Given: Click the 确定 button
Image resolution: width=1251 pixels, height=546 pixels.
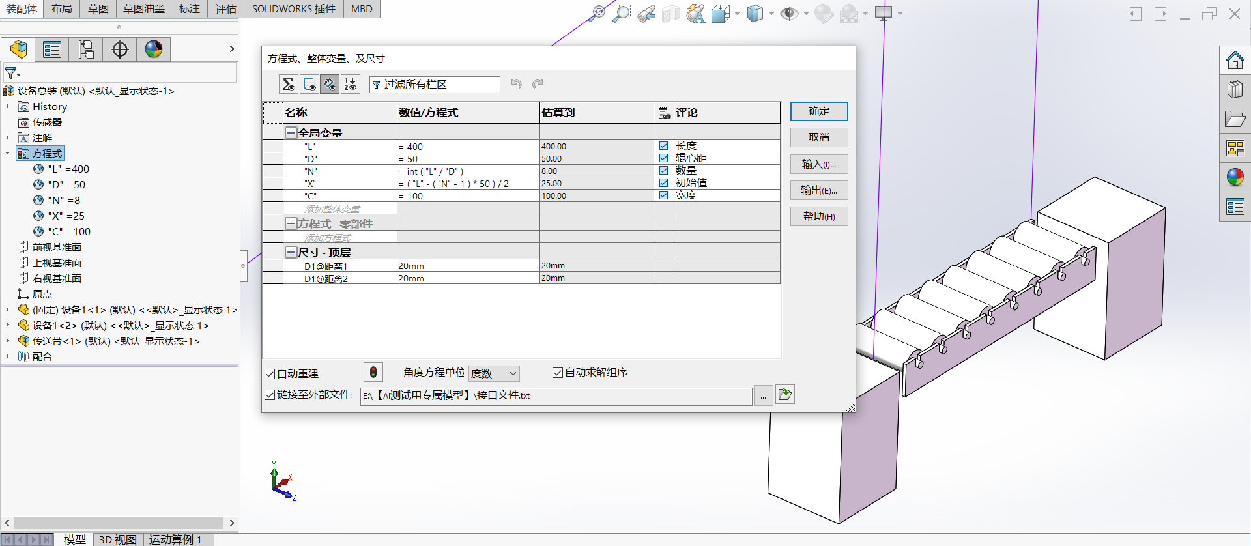Looking at the screenshot, I should point(819,111).
